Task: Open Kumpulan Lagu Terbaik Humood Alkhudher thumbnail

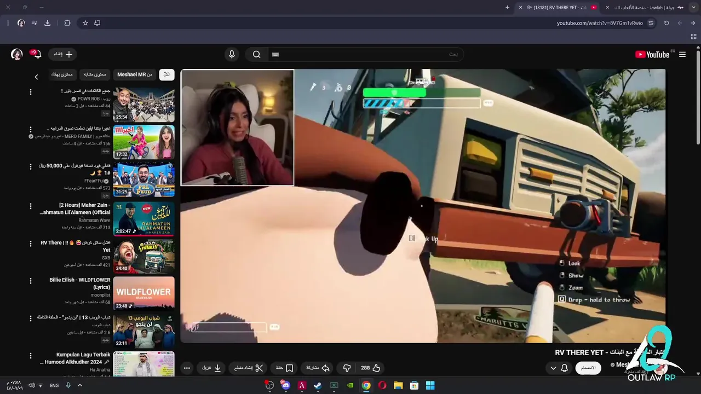Action: click(144, 364)
